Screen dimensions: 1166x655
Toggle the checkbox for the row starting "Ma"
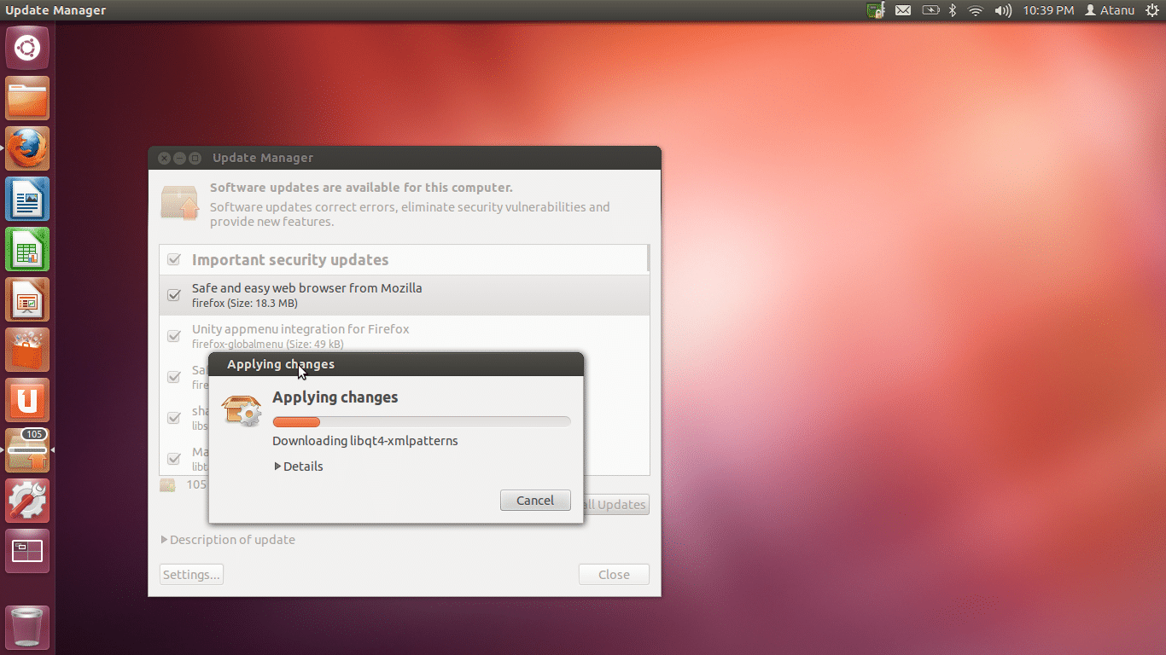point(174,459)
